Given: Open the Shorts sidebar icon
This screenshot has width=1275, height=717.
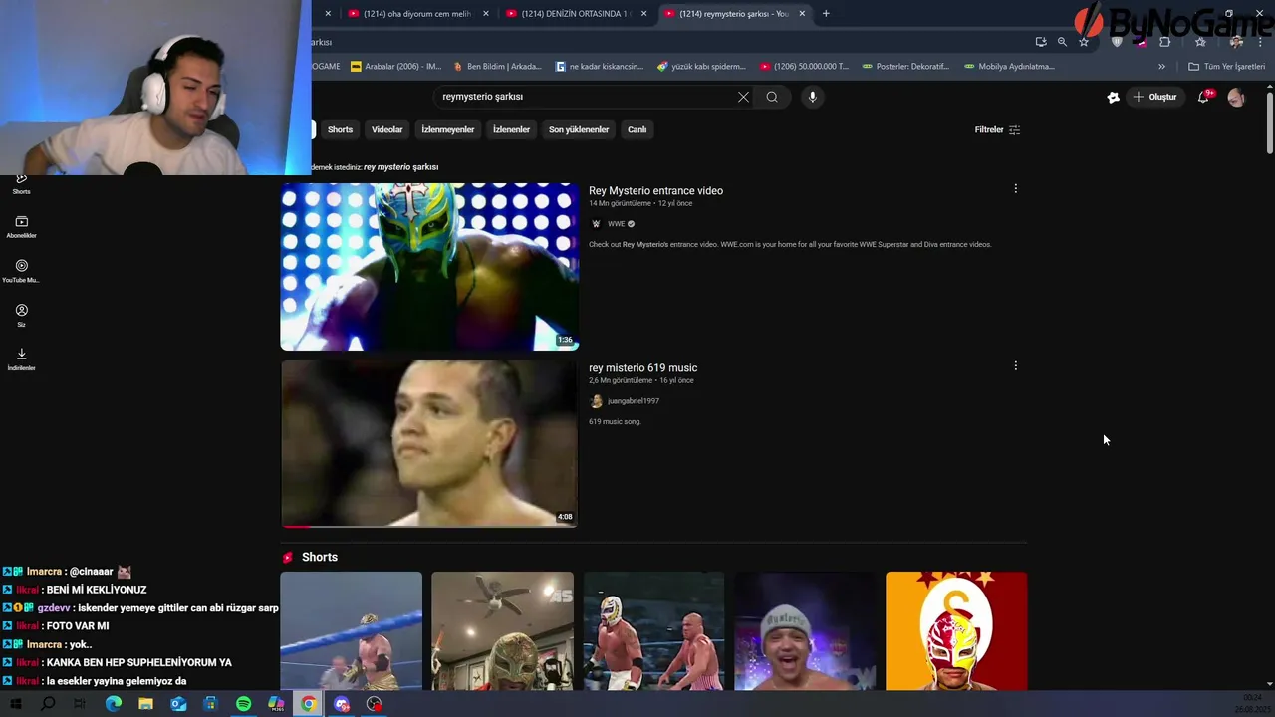Looking at the screenshot, I should (21, 182).
